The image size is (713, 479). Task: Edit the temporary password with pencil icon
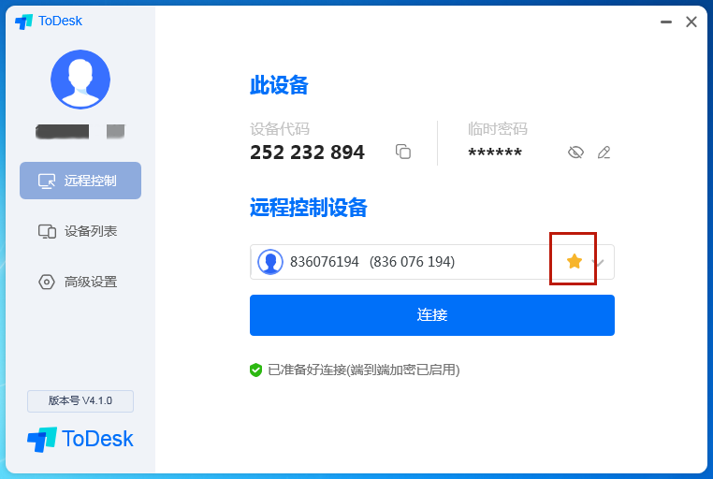coord(604,152)
